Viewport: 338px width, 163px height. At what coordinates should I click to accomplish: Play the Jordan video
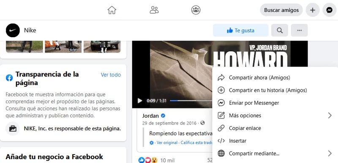coord(140,101)
